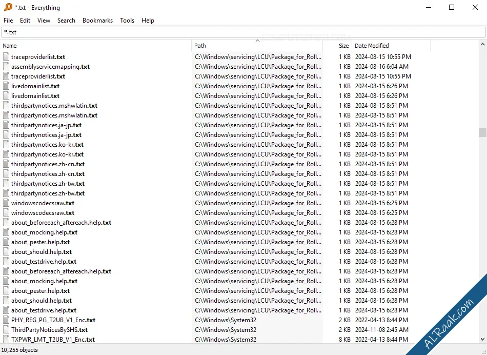The image size is (487, 355).
Task: Click the scrollbar down arrow
Action: click(x=482, y=339)
